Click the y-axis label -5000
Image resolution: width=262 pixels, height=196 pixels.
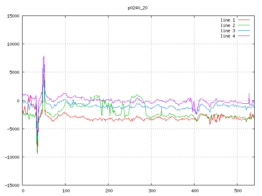[13, 129]
